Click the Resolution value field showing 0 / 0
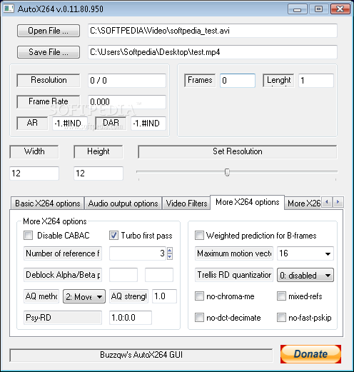The image size is (354, 372). (127, 81)
